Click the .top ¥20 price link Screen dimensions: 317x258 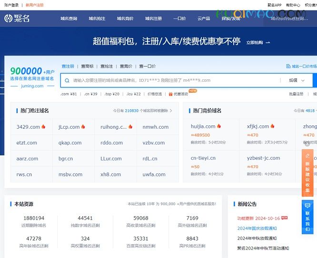tap(112, 94)
